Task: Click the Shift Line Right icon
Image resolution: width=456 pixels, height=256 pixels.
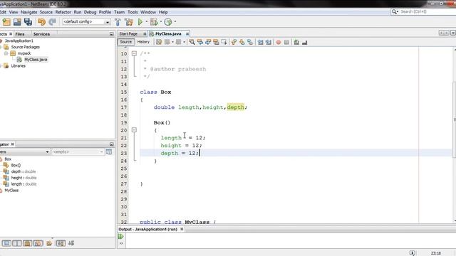Action: pos(269,42)
